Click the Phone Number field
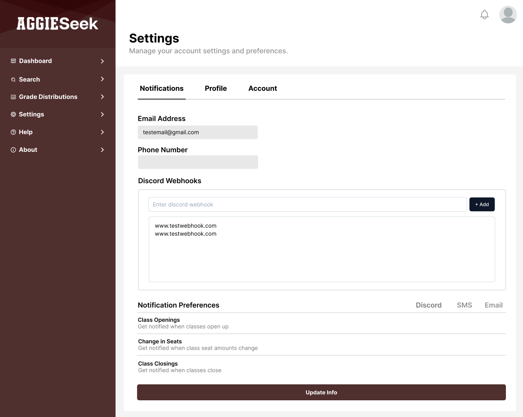The width and height of the screenshot is (523, 417). click(197, 162)
